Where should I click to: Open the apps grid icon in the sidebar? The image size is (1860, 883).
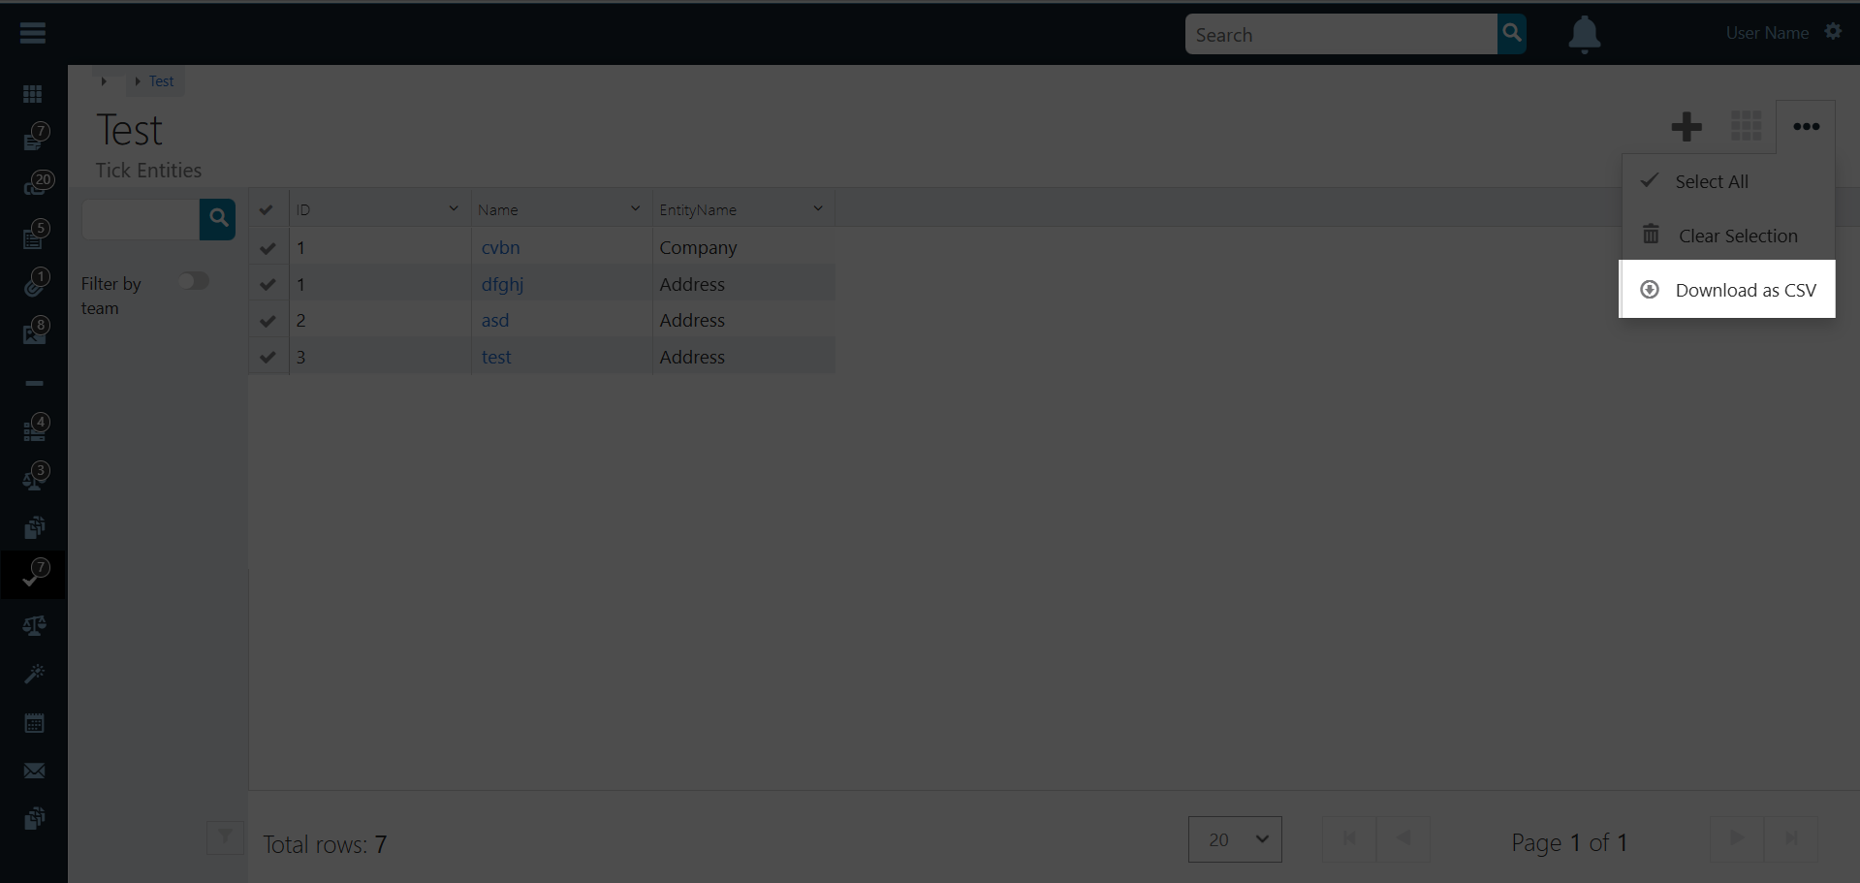pos(34,94)
